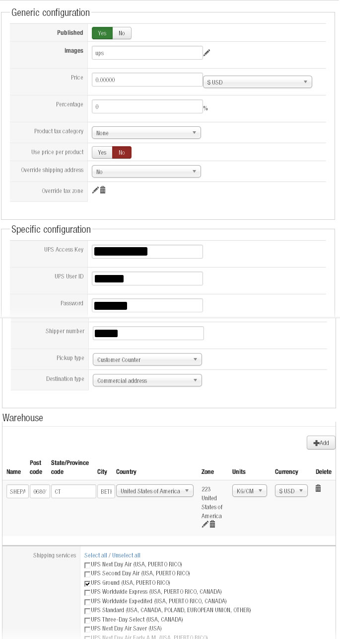This screenshot has height=639, width=340.
Task: Open warehouse Country dropdown
Action: coord(155,491)
